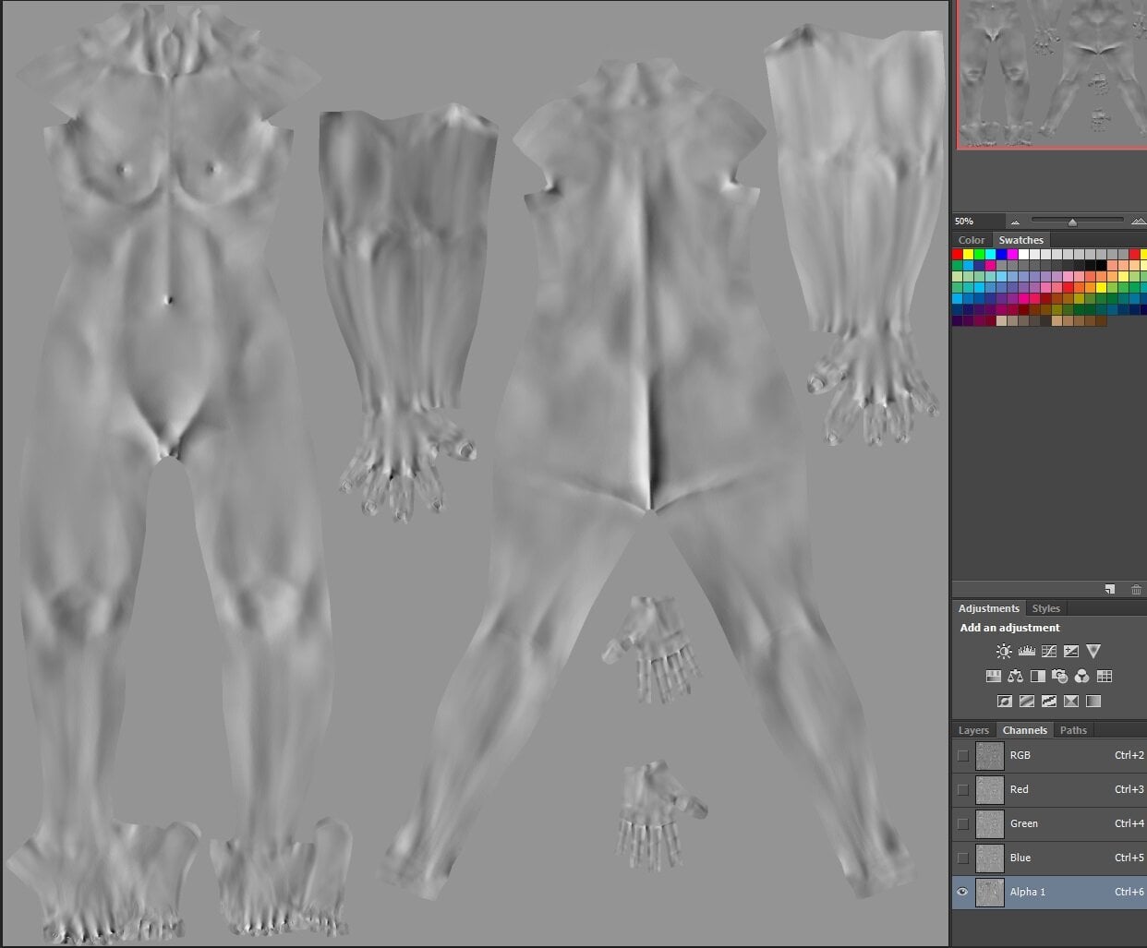Image resolution: width=1147 pixels, height=948 pixels.
Task: Click the Navigator zoom out icon
Action: (x=1015, y=222)
